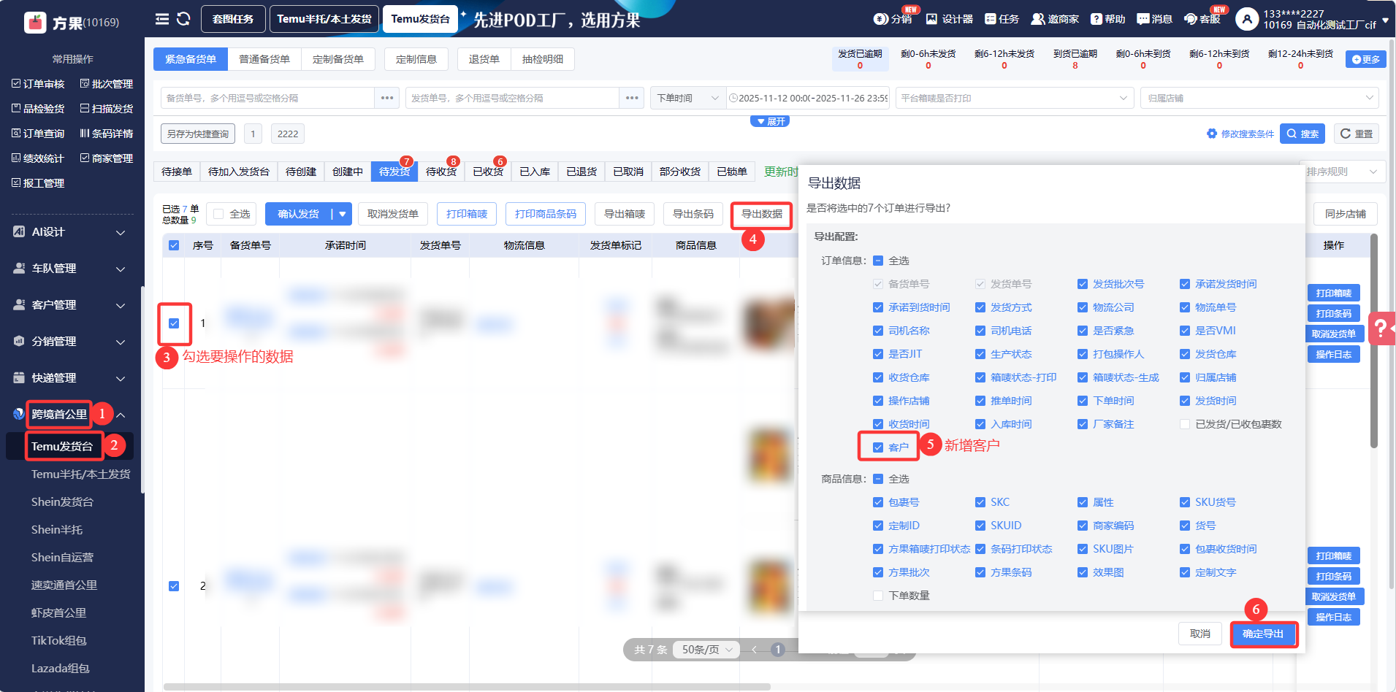Viewport: 1396px width, 692px height.
Task: Select the 待接单 status tab
Action: 177,172
